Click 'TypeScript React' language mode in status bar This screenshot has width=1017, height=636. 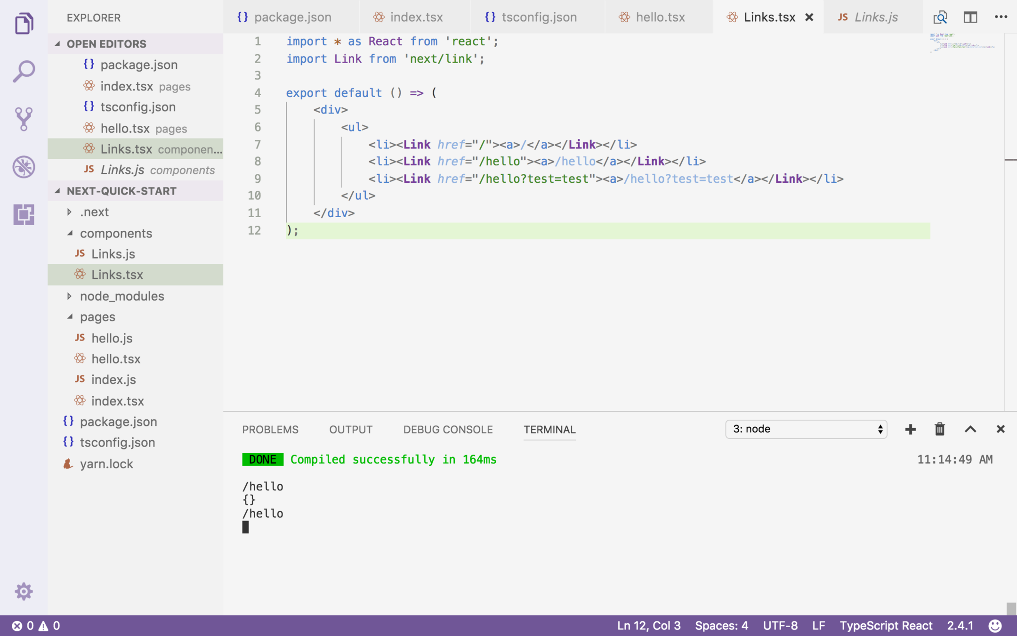point(886,626)
